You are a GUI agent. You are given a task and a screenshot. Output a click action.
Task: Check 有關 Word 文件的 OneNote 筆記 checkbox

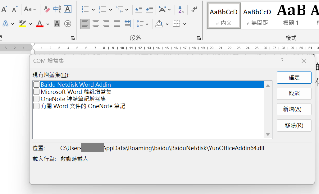[36, 106]
